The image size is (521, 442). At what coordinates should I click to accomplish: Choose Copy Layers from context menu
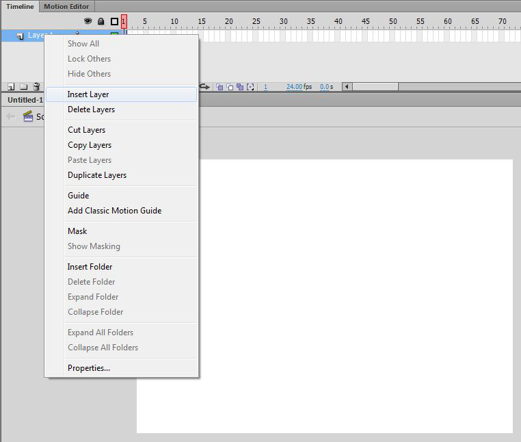coord(121,145)
